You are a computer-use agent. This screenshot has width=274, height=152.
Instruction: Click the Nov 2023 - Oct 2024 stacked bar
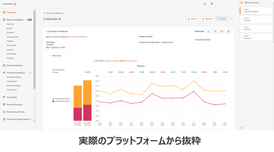click(87, 100)
